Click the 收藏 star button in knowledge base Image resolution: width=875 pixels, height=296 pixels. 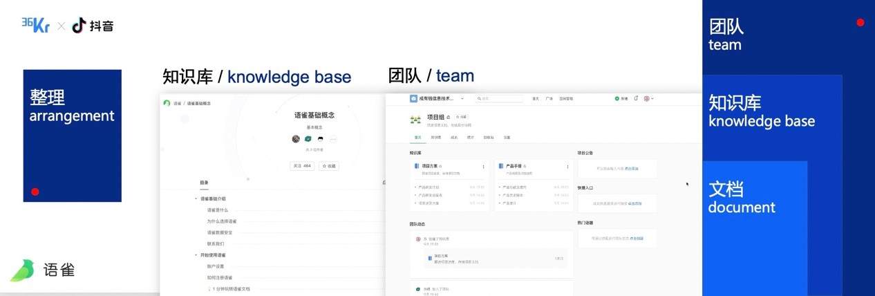(328, 166)
